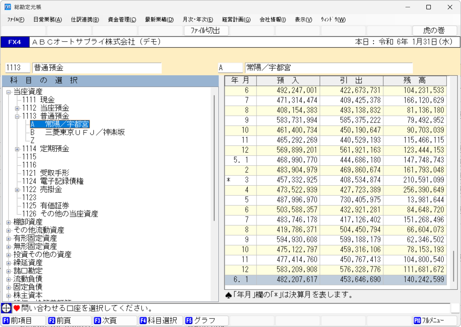
Task: Open 虎の巻 help
Action: click(x=434, y=30)
